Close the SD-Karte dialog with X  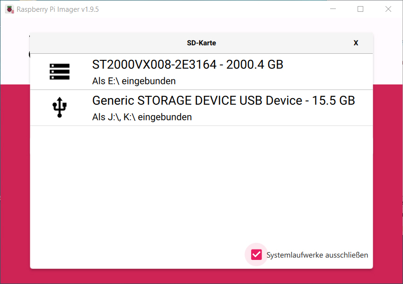point(356,43)
